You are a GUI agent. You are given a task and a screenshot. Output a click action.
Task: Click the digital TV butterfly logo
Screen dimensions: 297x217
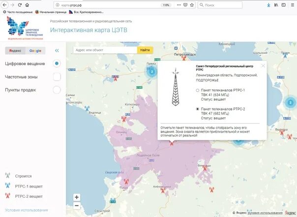(25, 28)
